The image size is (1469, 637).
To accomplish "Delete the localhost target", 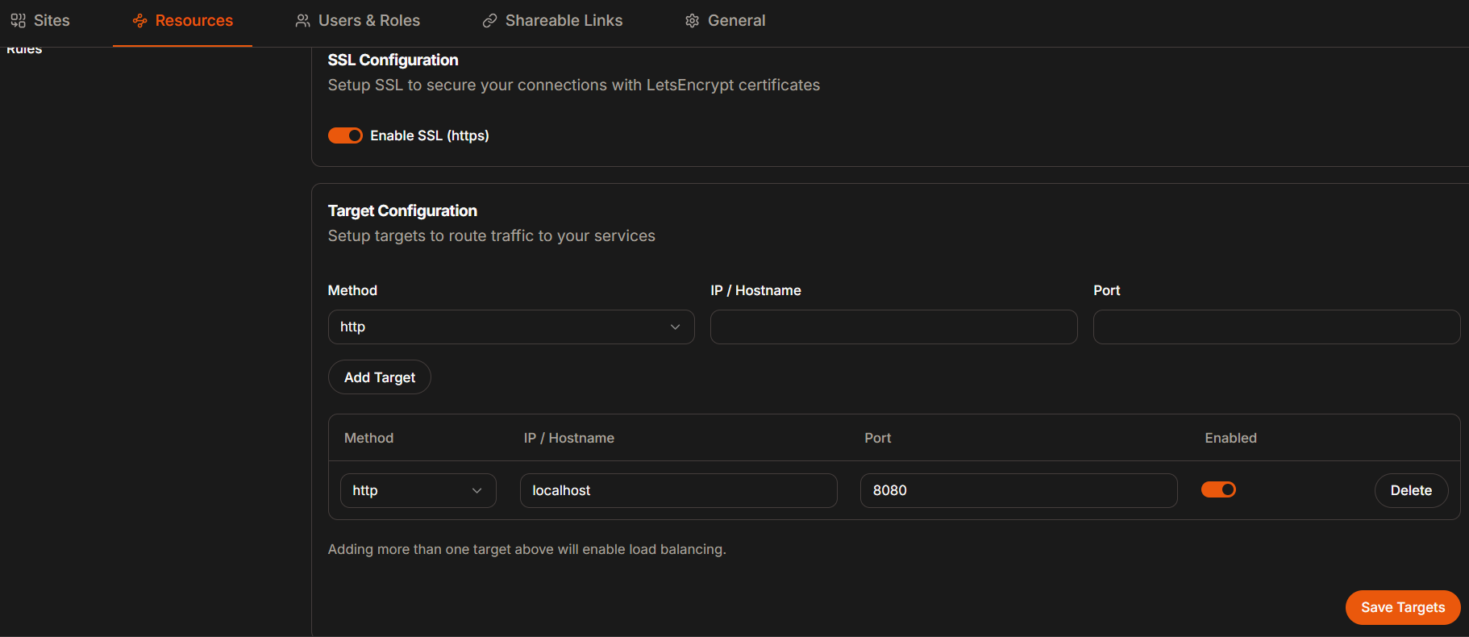I will (x=1411, y=490).
